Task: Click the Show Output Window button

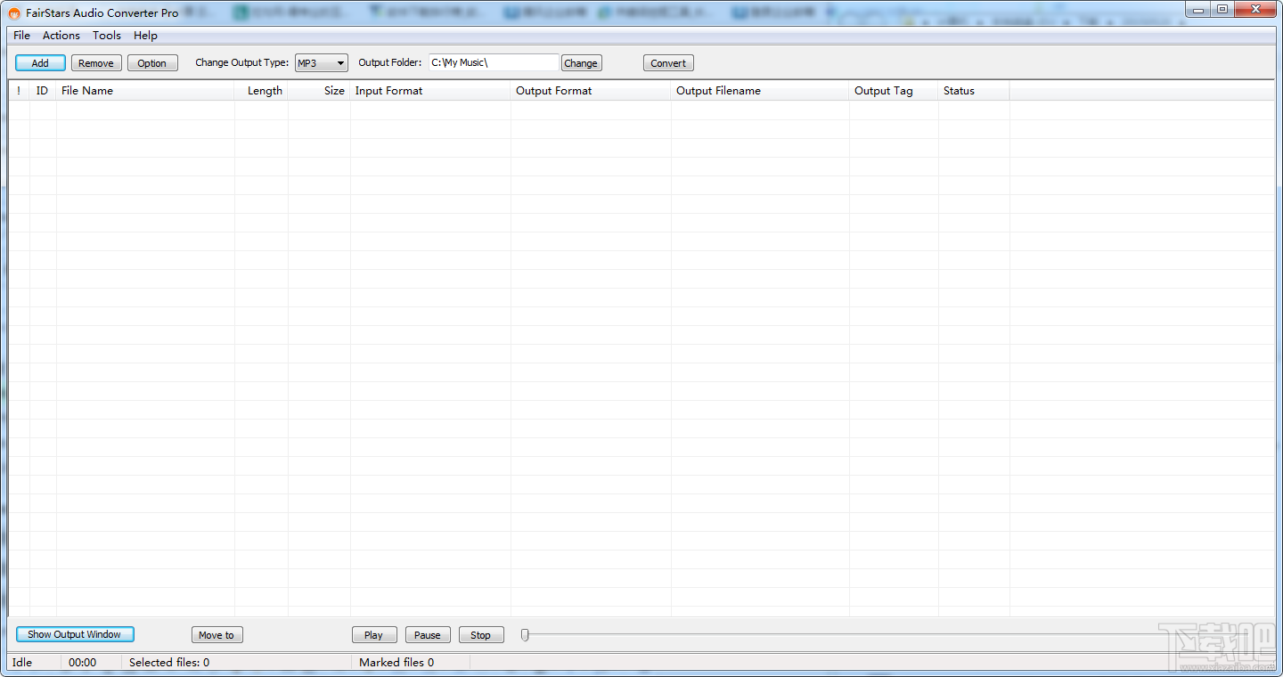Action: click(x=75, y=634)
